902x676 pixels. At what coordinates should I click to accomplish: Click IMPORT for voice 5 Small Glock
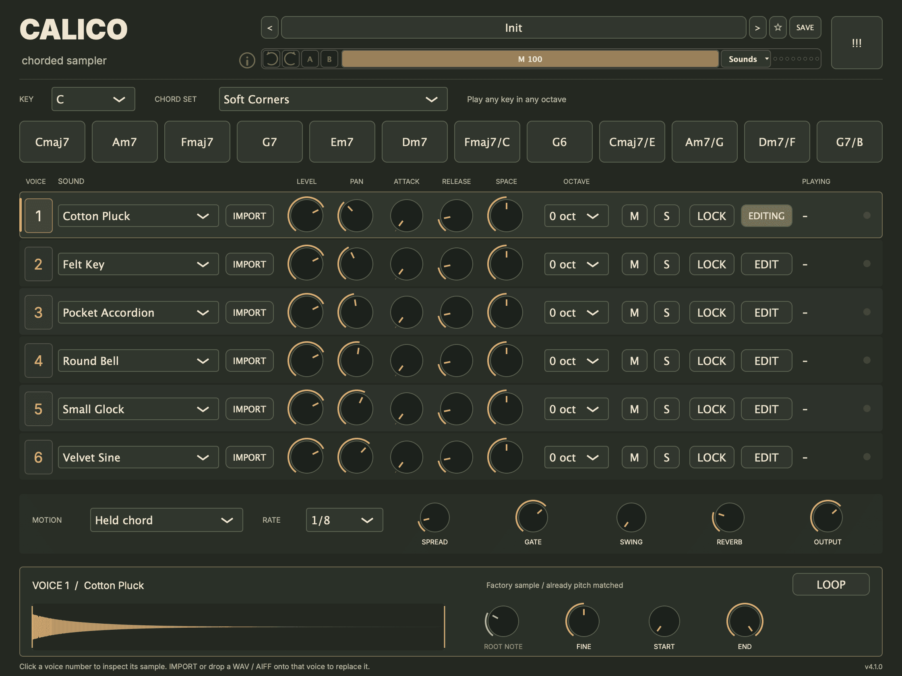coord(249,409)
